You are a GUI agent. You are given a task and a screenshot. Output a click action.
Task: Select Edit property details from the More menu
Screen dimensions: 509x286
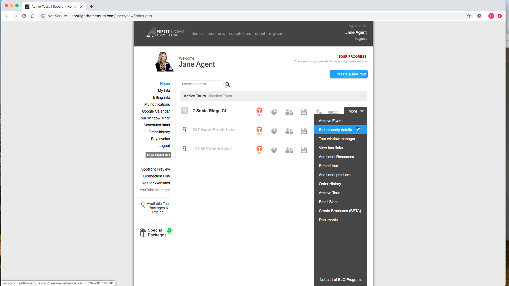335,130
